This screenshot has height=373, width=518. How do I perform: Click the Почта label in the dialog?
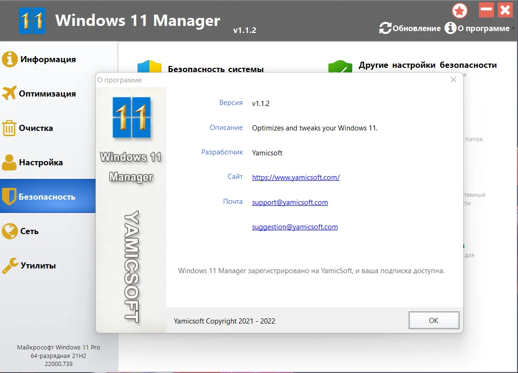[x=232, y=202]
